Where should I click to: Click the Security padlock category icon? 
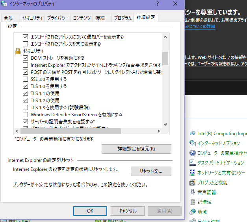[18, 51]
